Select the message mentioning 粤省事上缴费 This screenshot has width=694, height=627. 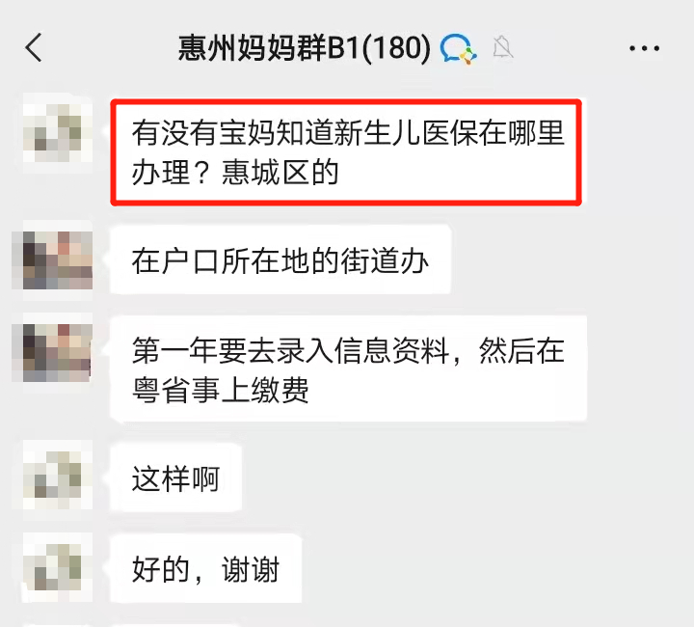[349, 368]
